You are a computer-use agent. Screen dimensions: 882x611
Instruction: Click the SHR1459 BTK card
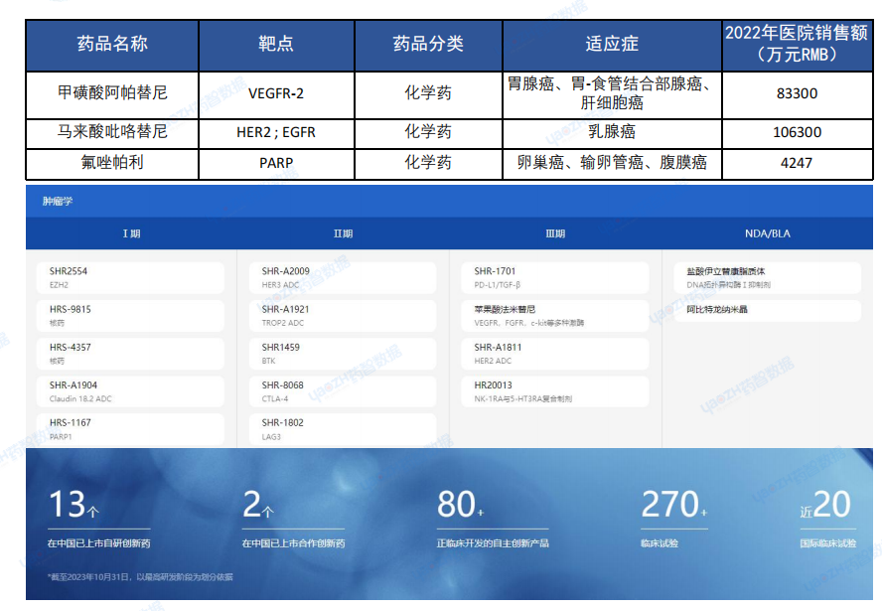pyautogui.click(x=344, y=353)
